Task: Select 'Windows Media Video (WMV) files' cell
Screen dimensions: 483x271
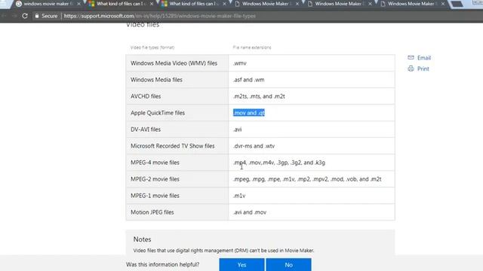Action: pyautogui.click(x=177, y=63)
